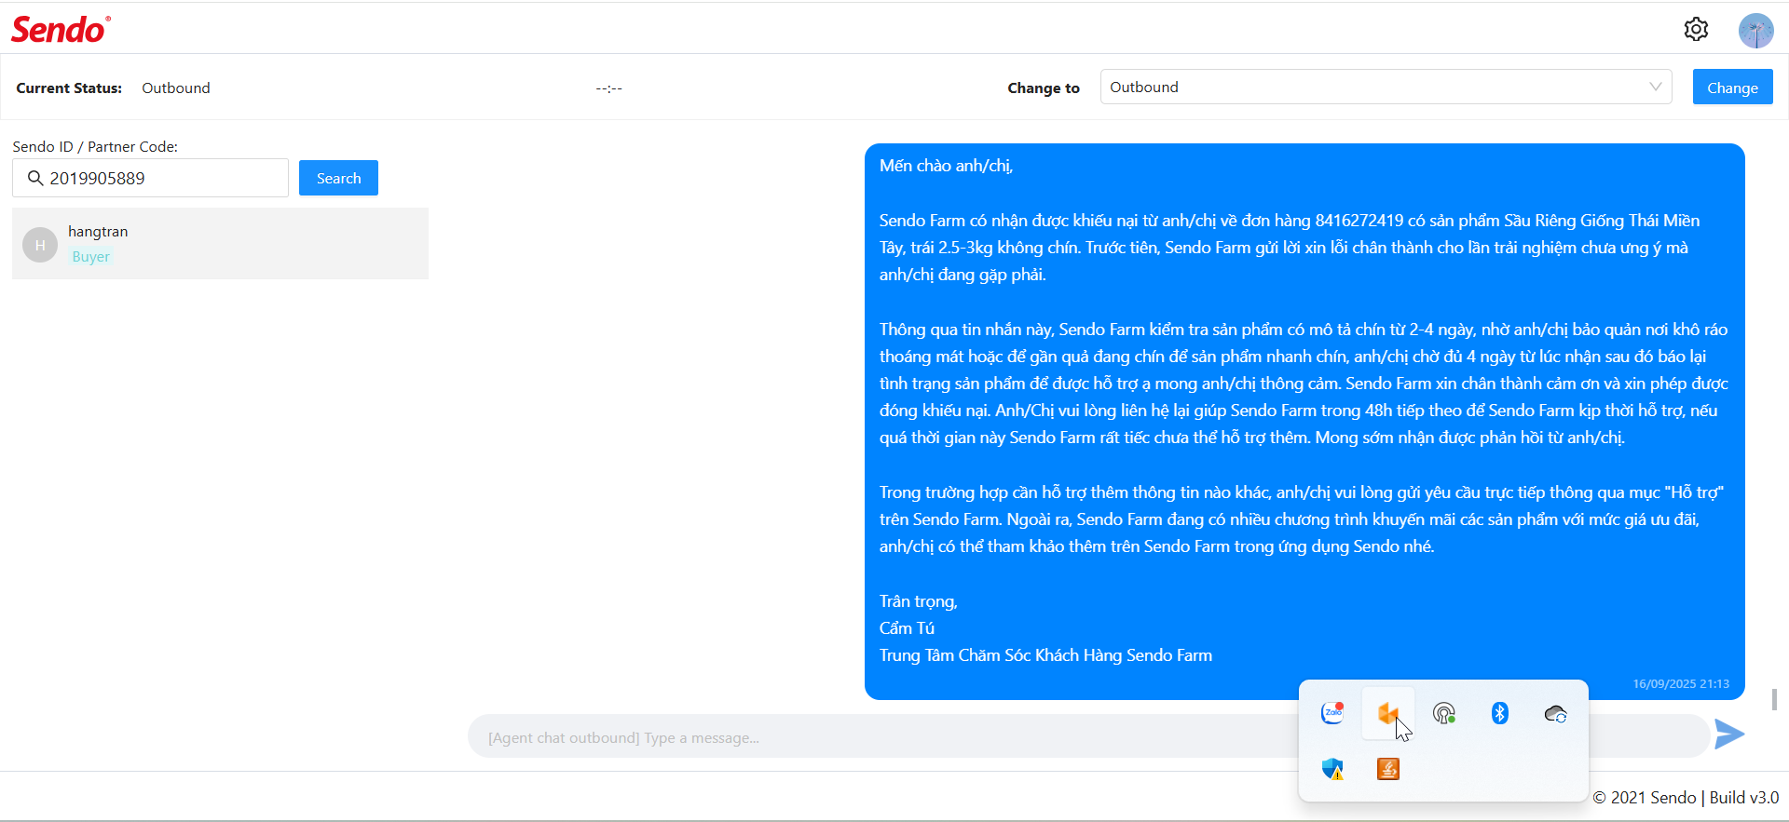Open the settings gear icon
This screenshot has height=822, width=1789.
[x=1696, y=30]
